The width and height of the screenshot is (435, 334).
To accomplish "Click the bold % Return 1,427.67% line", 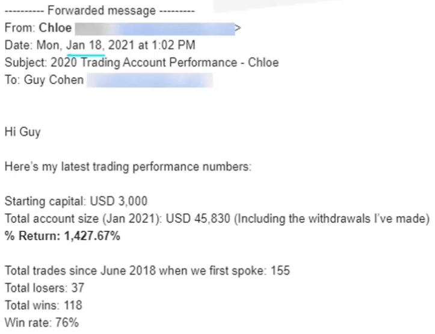I will pyautogui.click(x=62, y=236).
